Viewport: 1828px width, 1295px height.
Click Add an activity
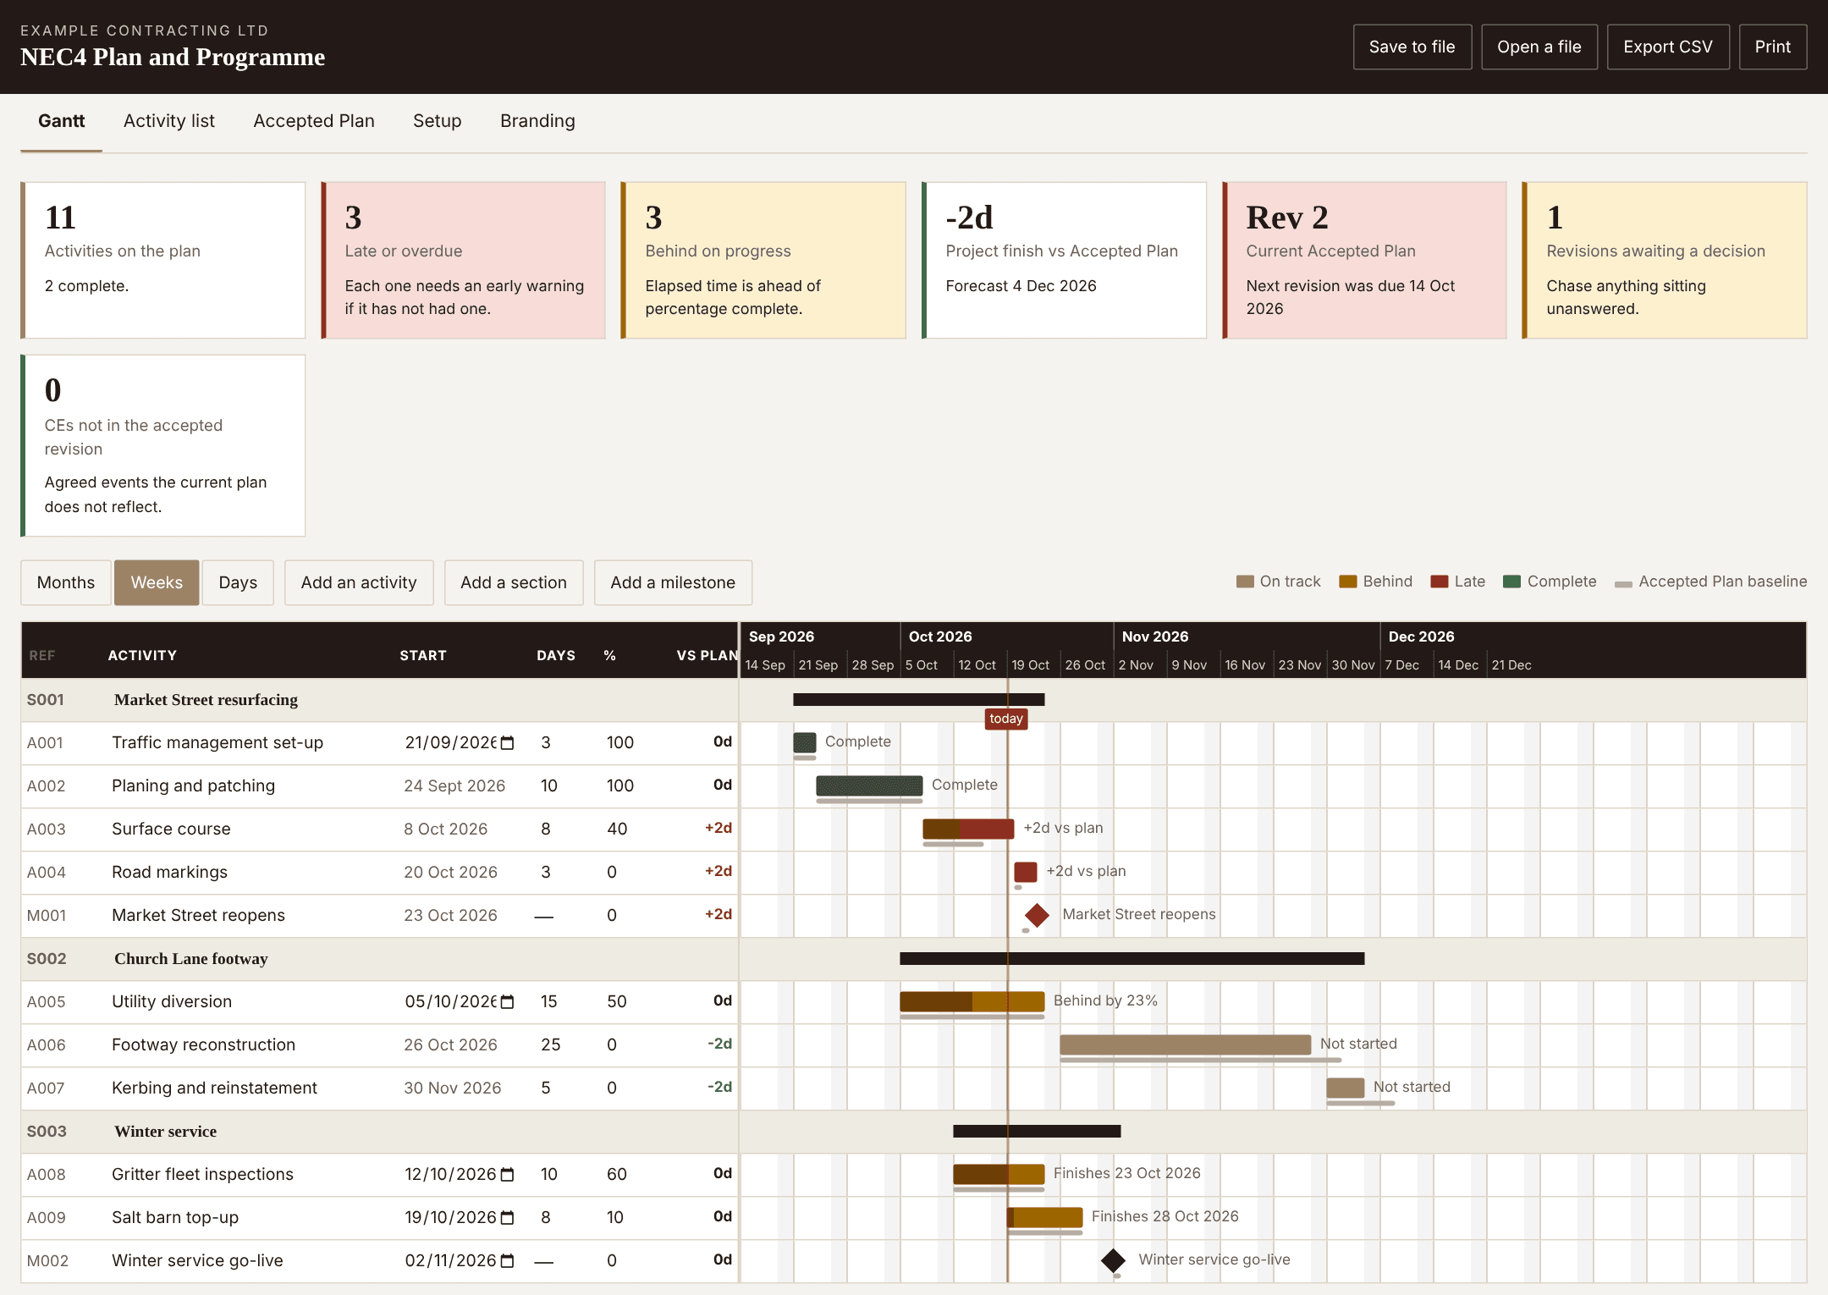pyautogui.click(x=359, y=582)
